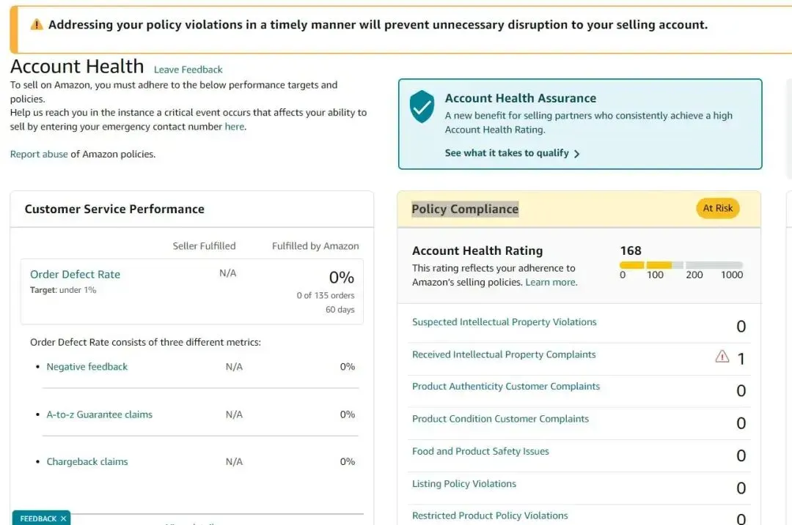Screen dimensions: 792x525
Task: Click the Policy Compliance heading
Action: click(x=465, y=209)
